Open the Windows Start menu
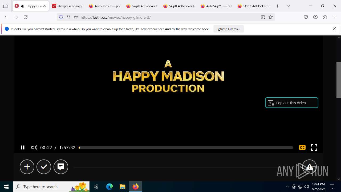 (x=6, y=187)
